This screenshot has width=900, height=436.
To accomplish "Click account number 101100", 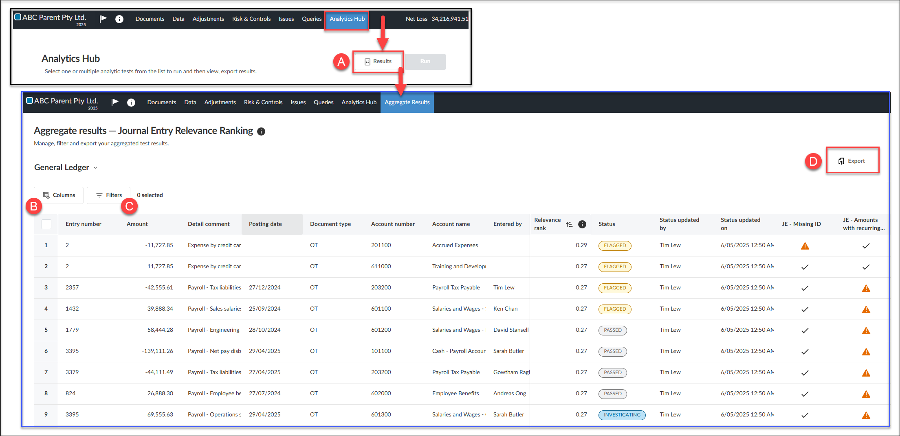I will [x=381, y=351].
